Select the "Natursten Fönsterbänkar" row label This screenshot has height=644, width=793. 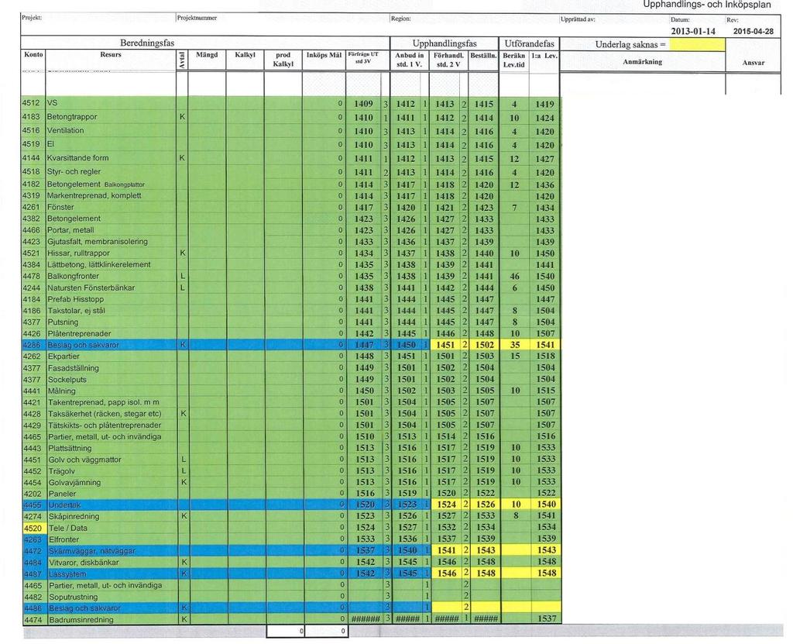(x=91, y=288)
